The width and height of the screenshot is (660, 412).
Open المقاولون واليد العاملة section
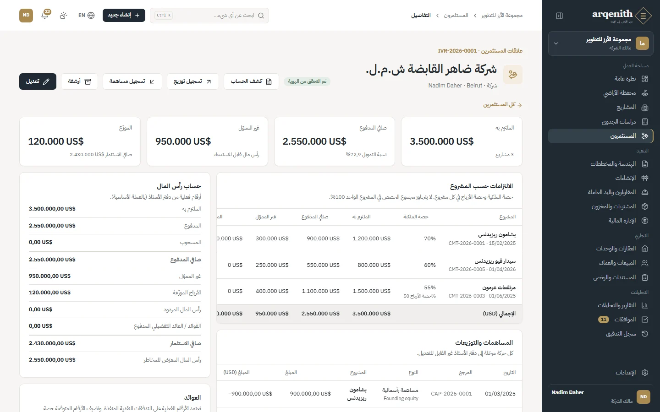tap(601, 192)
